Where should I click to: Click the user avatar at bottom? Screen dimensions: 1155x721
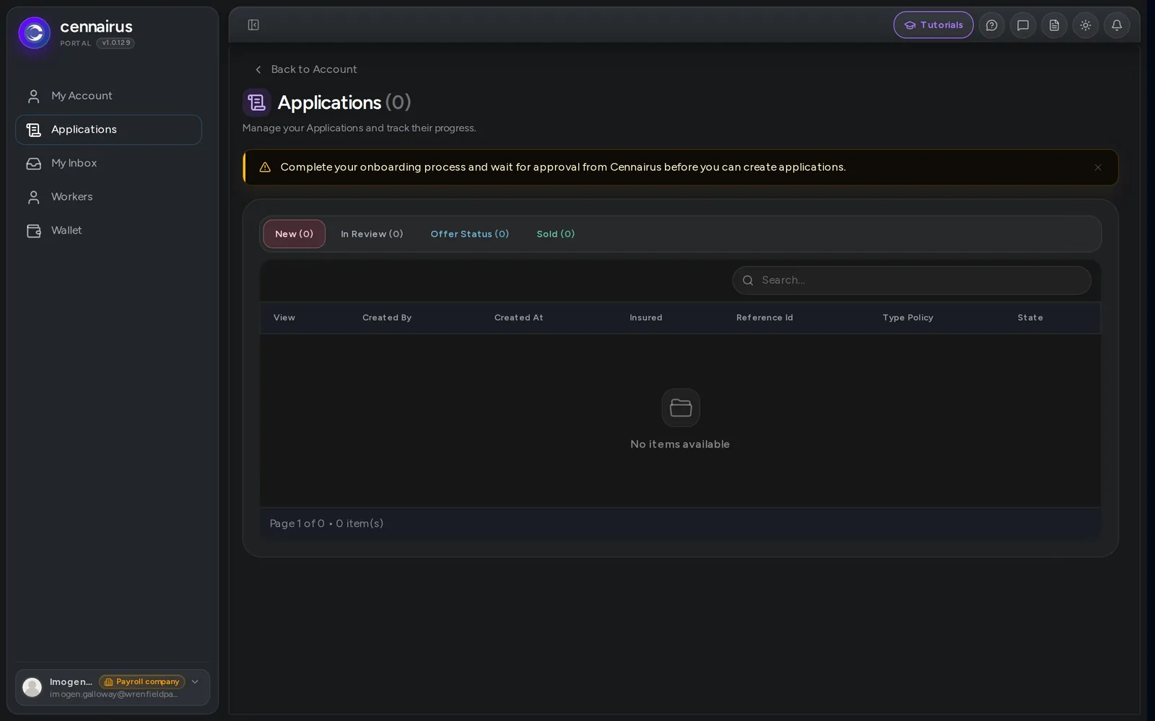coord(32,687)
